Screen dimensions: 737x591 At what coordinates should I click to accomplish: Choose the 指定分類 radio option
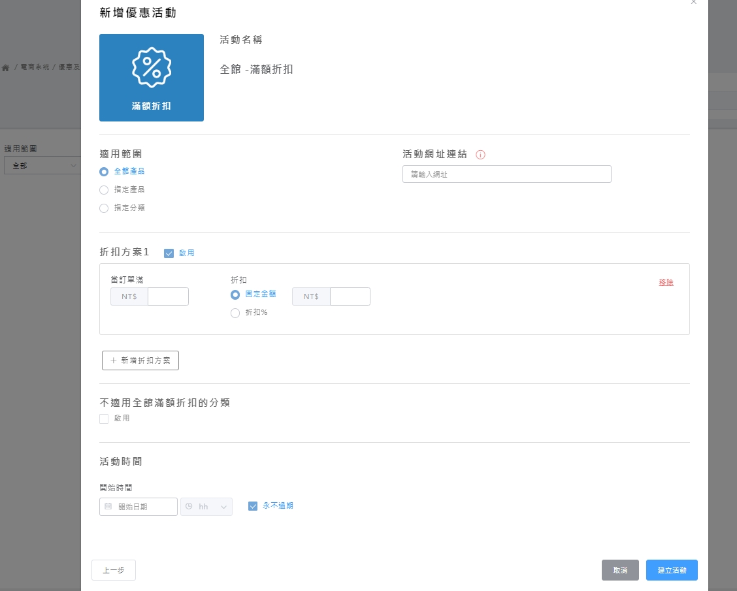pos(104,208)
